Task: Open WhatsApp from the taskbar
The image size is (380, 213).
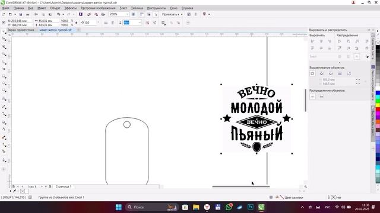Action: 229,207
